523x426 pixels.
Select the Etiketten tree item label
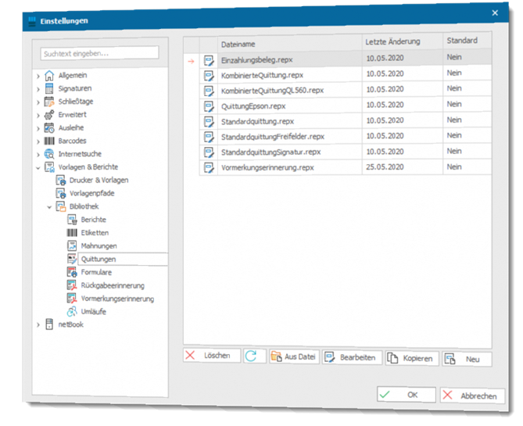(95, 233)
